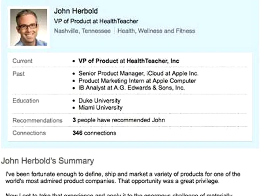Image resolution: width=261 pixels, height=196 pixels.
Task: Open Senior Product Manager, iCloud at Apple entry
Action: (138, 74)
